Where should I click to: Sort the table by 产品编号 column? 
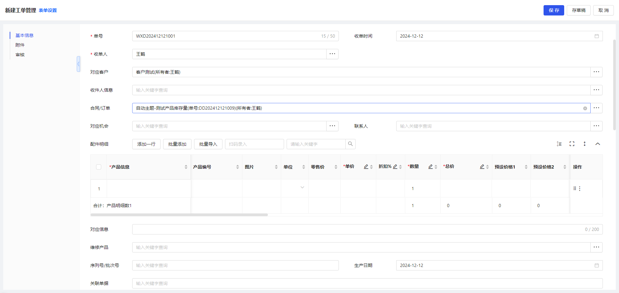click(x=238, y=167)
